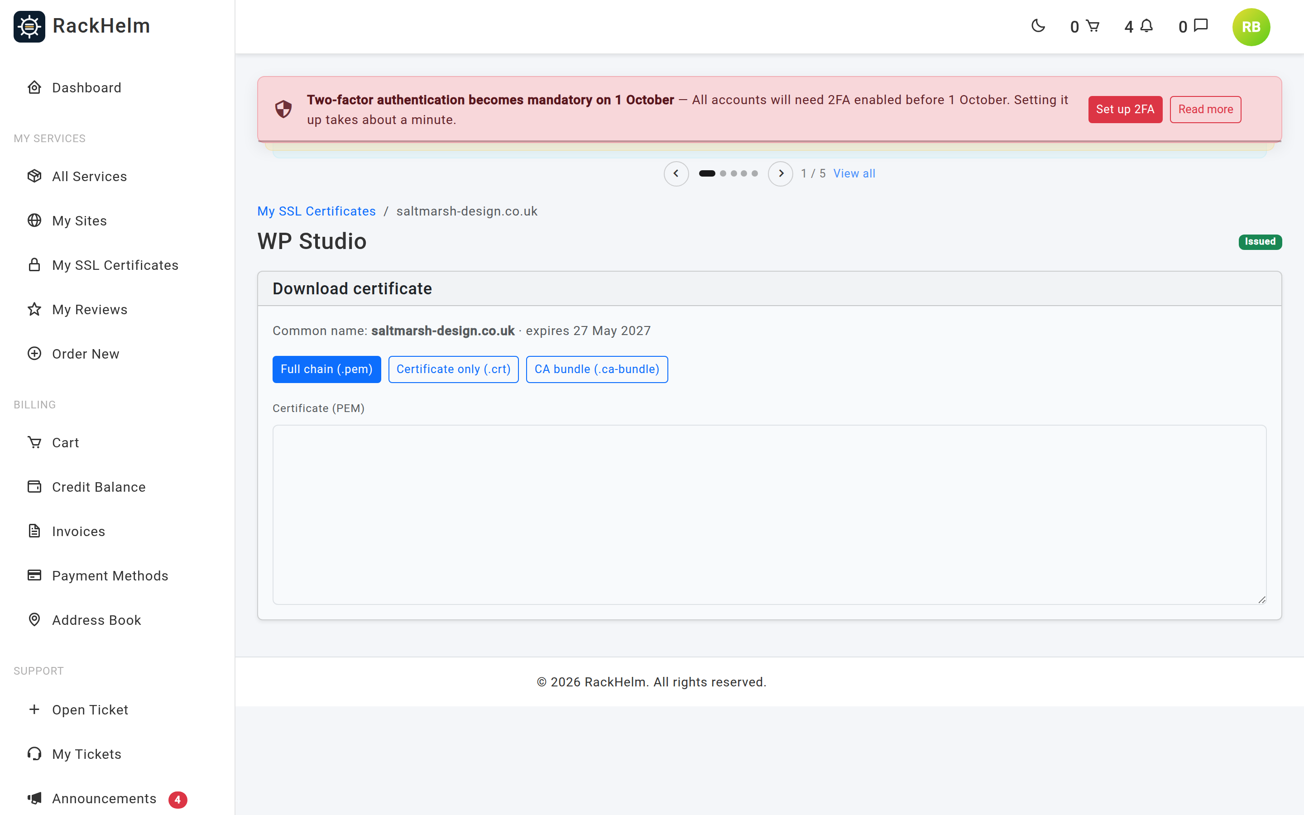Click the Order New plus-circle icon
Viewport: 1304px width, 815px height.
click(34, 354)
